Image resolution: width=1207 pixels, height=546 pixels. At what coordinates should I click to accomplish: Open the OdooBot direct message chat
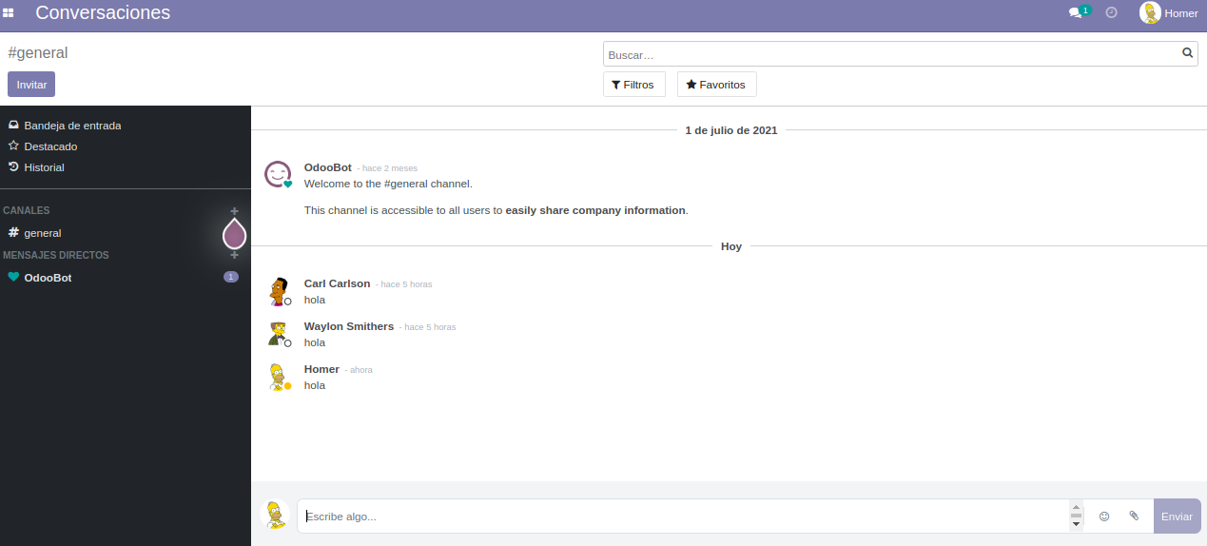click(x=48, y=278)
